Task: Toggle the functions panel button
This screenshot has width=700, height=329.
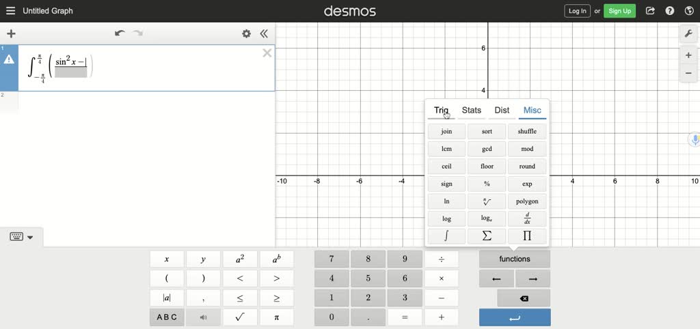Action: (x=514, y=259)
